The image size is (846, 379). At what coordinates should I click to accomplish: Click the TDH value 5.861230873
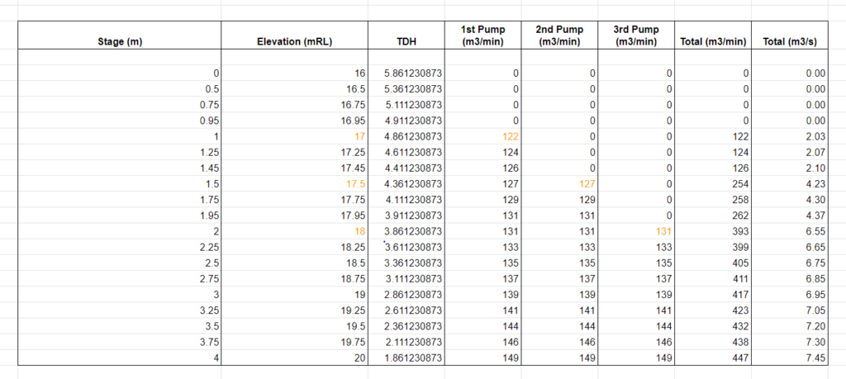pyautogui.click(x=406, y=73)
